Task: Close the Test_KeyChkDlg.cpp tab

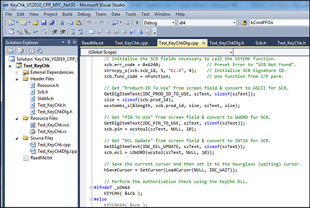Action: (203, 43)
